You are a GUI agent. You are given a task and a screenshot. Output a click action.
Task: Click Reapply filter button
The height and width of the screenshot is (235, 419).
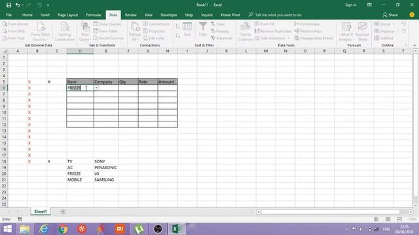(220, 31)
